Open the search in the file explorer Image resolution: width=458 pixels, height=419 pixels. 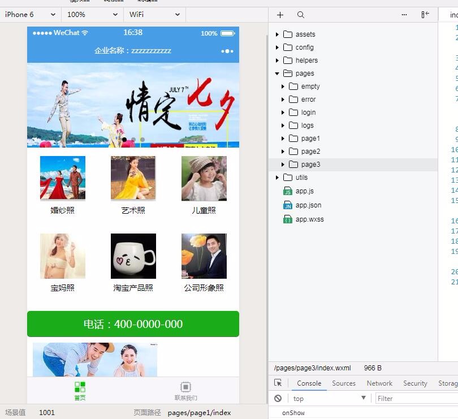(x=300, y=15)
